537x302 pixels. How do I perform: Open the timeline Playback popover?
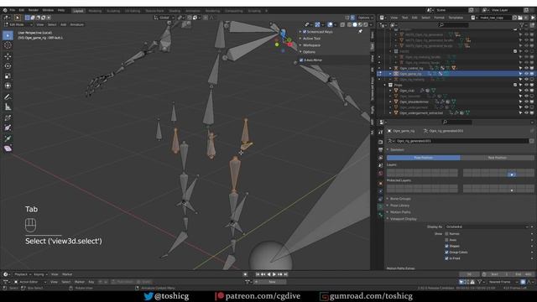(22, 274)
